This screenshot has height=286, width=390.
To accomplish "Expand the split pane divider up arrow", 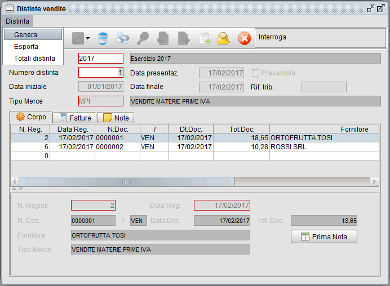I will [13, 189].
